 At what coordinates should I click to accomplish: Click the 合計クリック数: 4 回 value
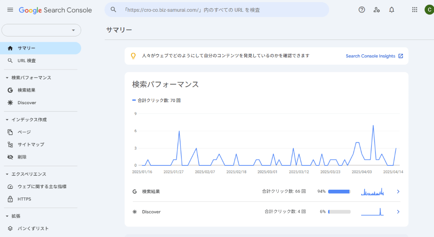pos(285,211)
